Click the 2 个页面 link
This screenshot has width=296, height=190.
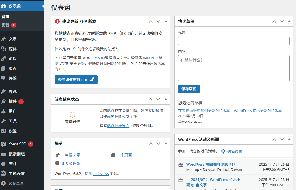124,155
